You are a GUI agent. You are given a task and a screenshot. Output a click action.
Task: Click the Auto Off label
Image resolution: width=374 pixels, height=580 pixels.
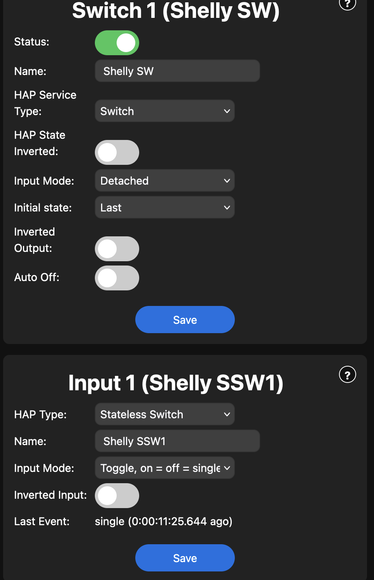(37, 277)
